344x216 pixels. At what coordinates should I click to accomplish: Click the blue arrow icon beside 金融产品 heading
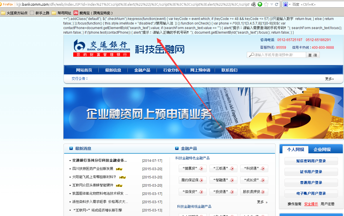(x=177, y=148)
